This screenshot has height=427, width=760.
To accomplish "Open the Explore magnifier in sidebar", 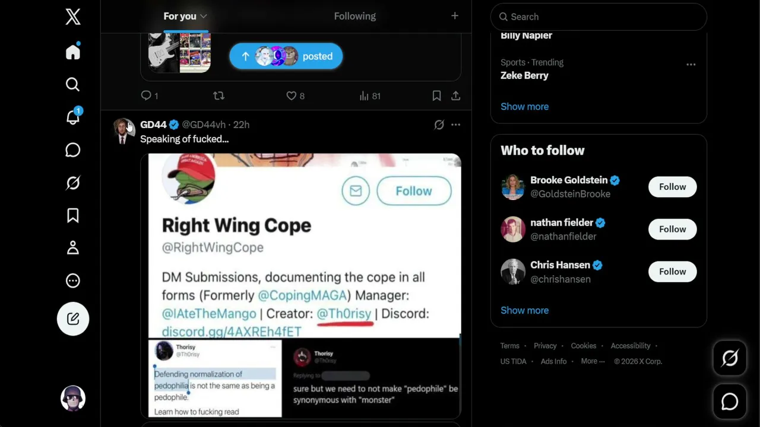I will [73, 85].
